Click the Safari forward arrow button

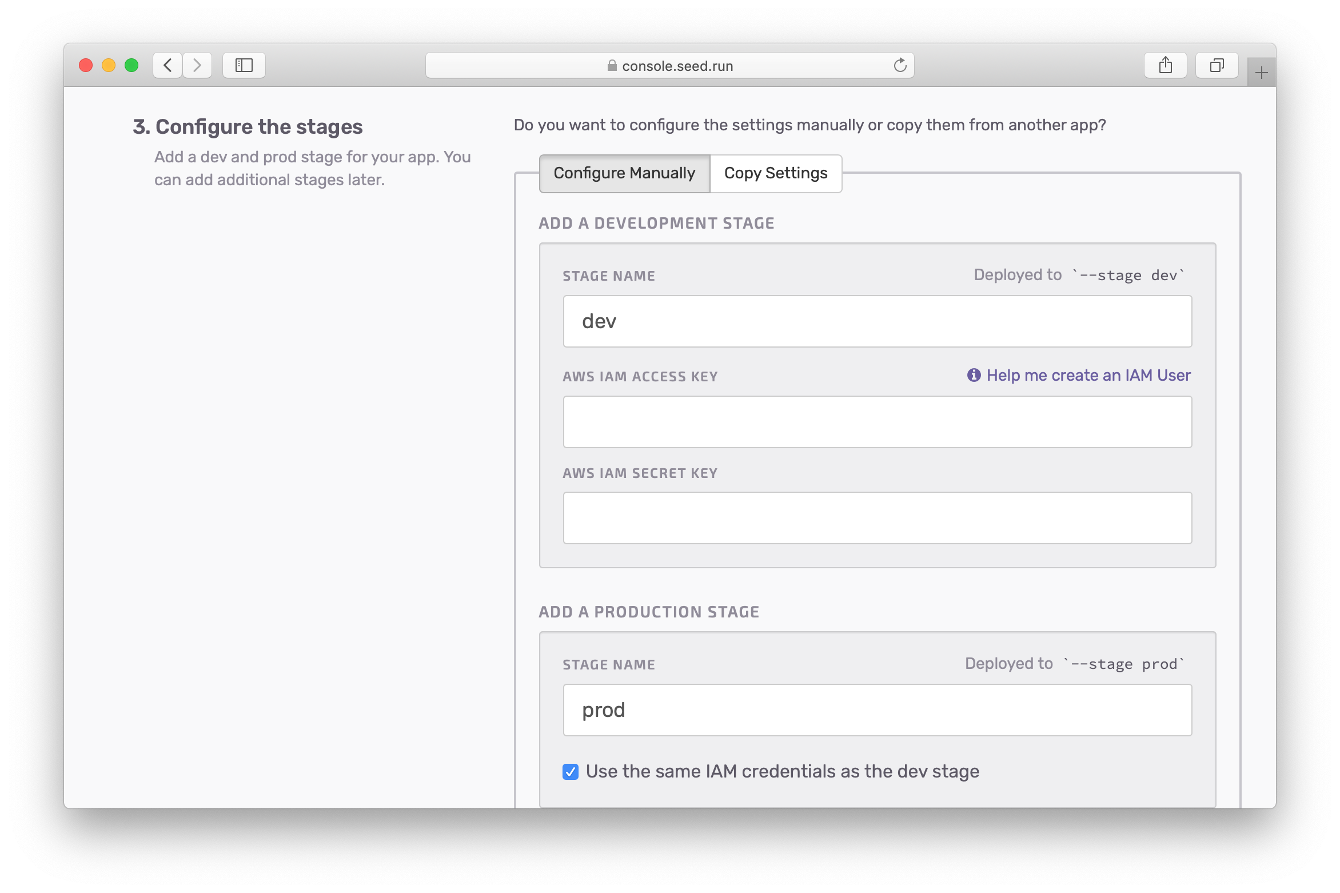click(197, 65)
